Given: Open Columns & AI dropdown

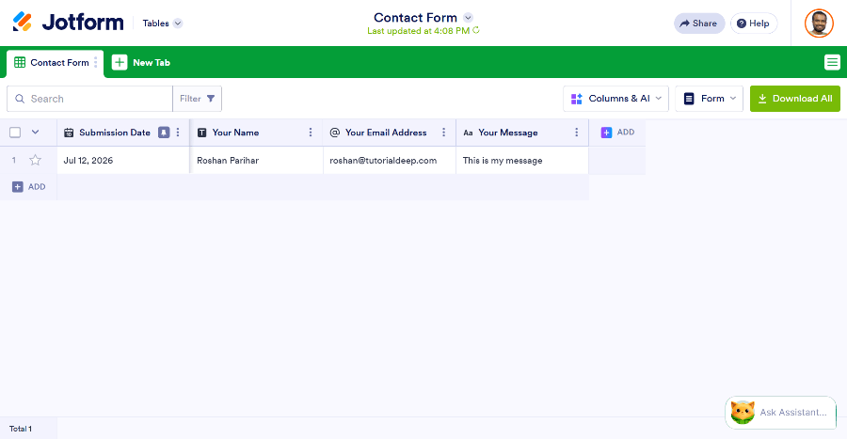Looking at the screenshot, I should point(615,99).
